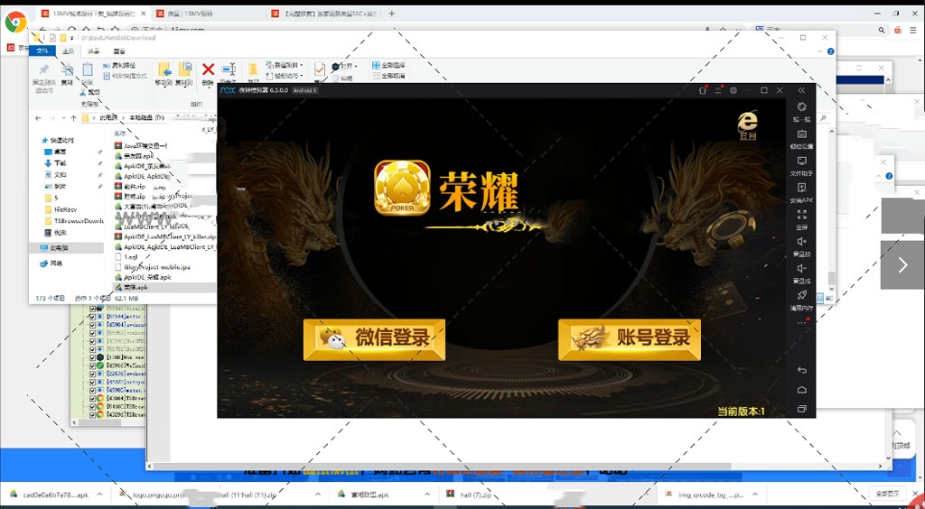Click Move to icon in Explorer ribbon
925x509 pixels.
pos(164,70)
